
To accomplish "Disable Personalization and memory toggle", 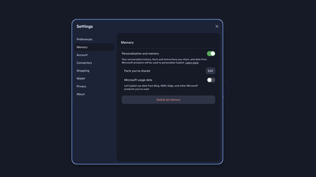I will (211, 53).
